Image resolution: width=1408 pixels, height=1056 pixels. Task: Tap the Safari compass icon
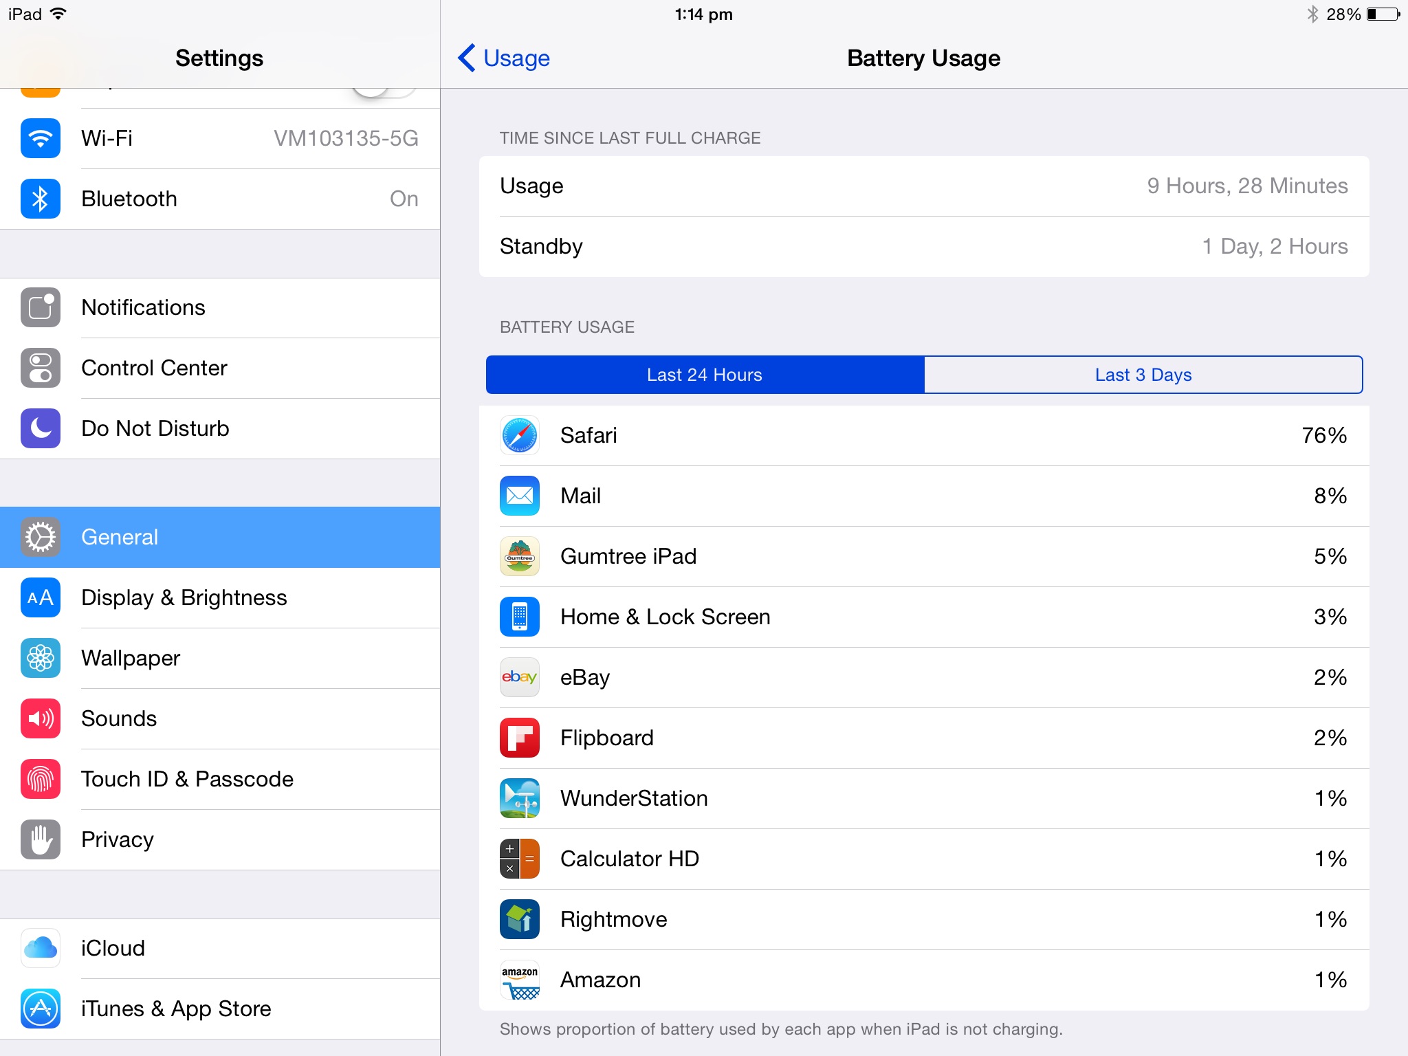coord(519,435)
